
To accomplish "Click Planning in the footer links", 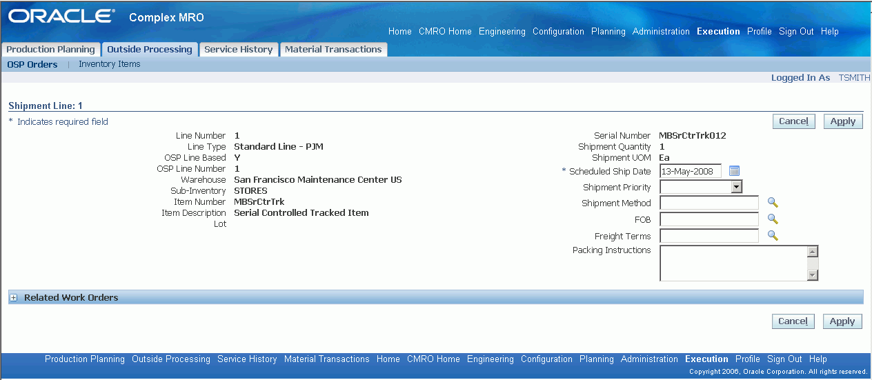I will click(597, 359).
